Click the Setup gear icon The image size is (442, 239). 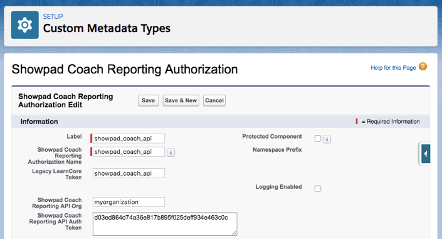coord(25,25)
